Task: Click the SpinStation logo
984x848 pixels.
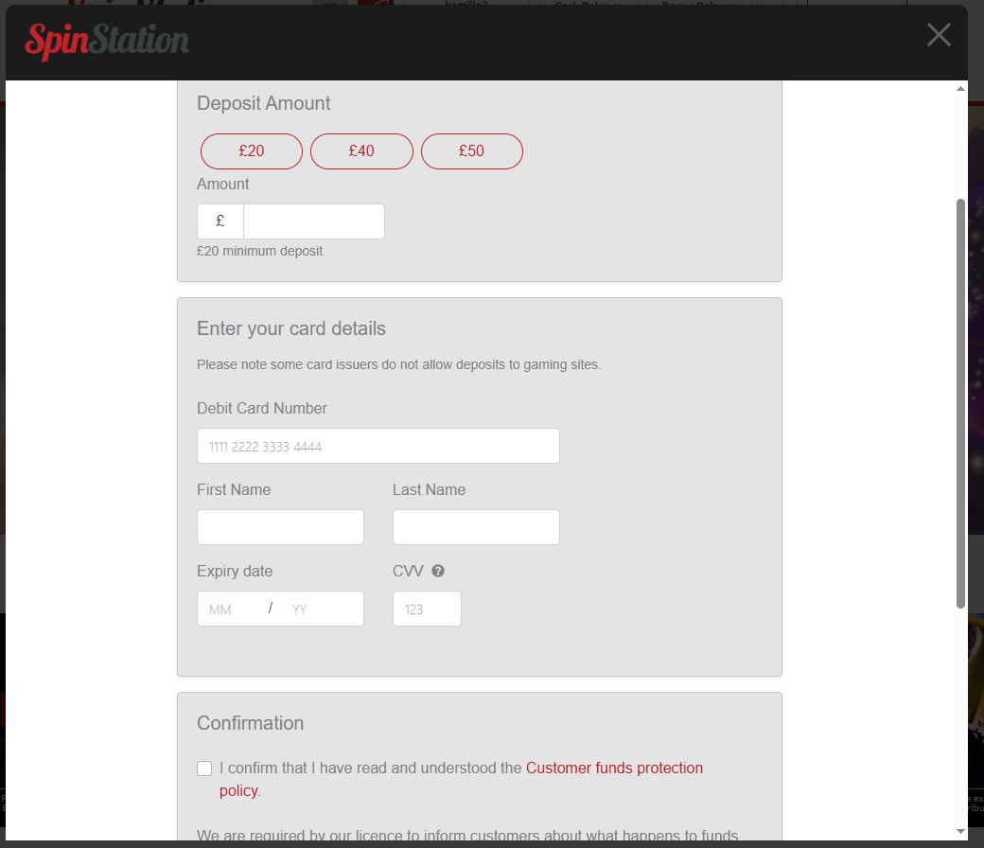Action: pyautogui.click(x=107, y=41)
